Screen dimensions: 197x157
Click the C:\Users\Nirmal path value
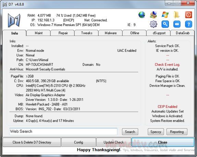click(x=37, y=60)
